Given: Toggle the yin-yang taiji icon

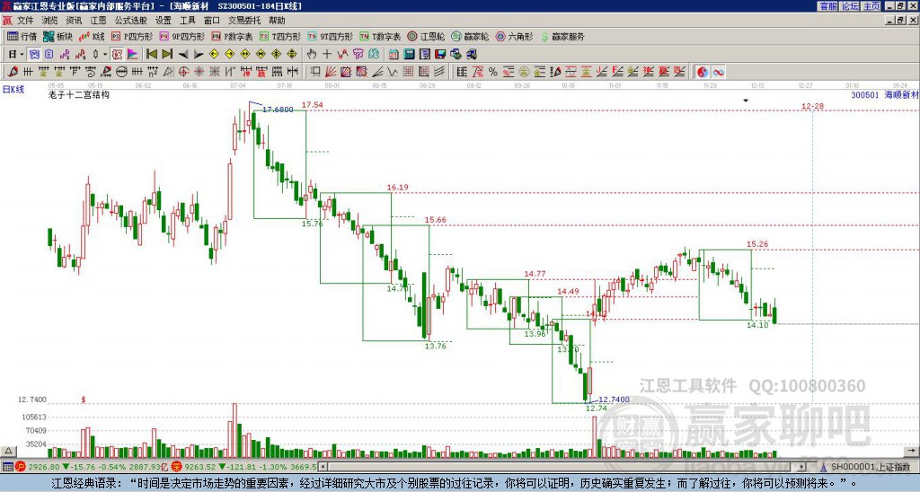Looking at the screenshot, I should point(702,72).
